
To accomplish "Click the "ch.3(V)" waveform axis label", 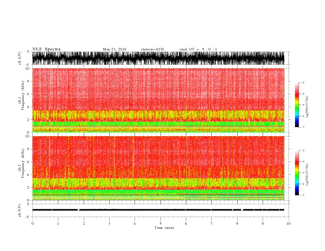I will (x=20, y=210).
